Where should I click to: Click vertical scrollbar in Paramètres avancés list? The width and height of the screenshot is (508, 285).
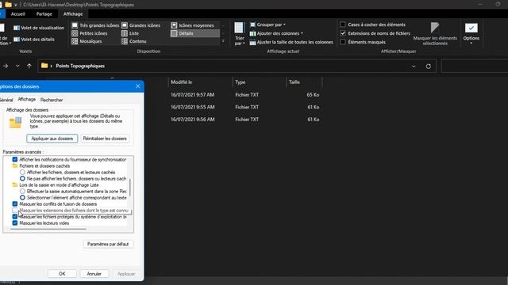pos(130,188)
